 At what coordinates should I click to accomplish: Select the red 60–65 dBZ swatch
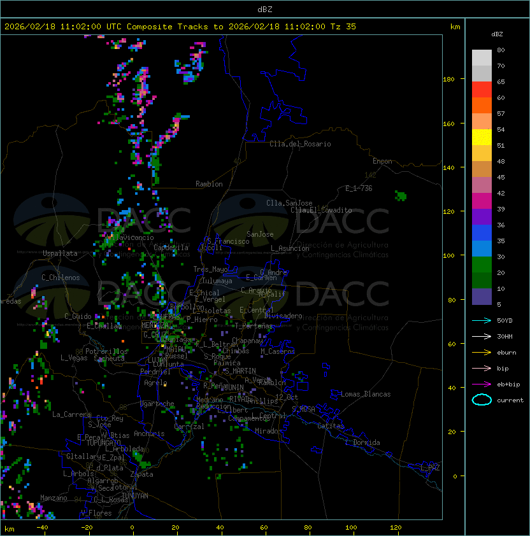(x=482, y=90)
